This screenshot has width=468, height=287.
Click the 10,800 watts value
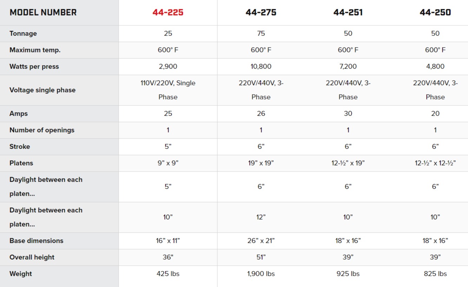[x=261, y=67]
